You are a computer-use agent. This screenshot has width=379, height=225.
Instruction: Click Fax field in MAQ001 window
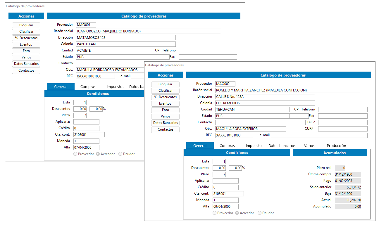[x=208, y=57]
